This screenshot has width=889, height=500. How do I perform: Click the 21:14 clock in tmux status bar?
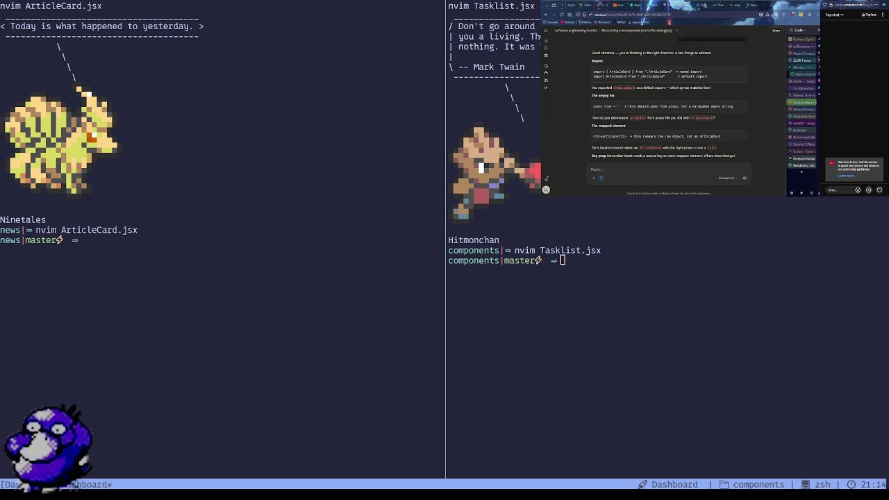pyautogui.click(x=866, y=485)
